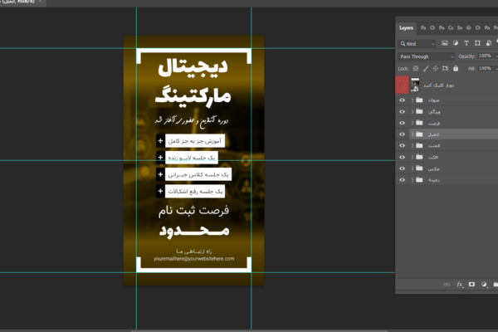This screenshot has height=332, width=498.
Task: Toggle visibility of the ایمیل group
Action: click(403, 133)
